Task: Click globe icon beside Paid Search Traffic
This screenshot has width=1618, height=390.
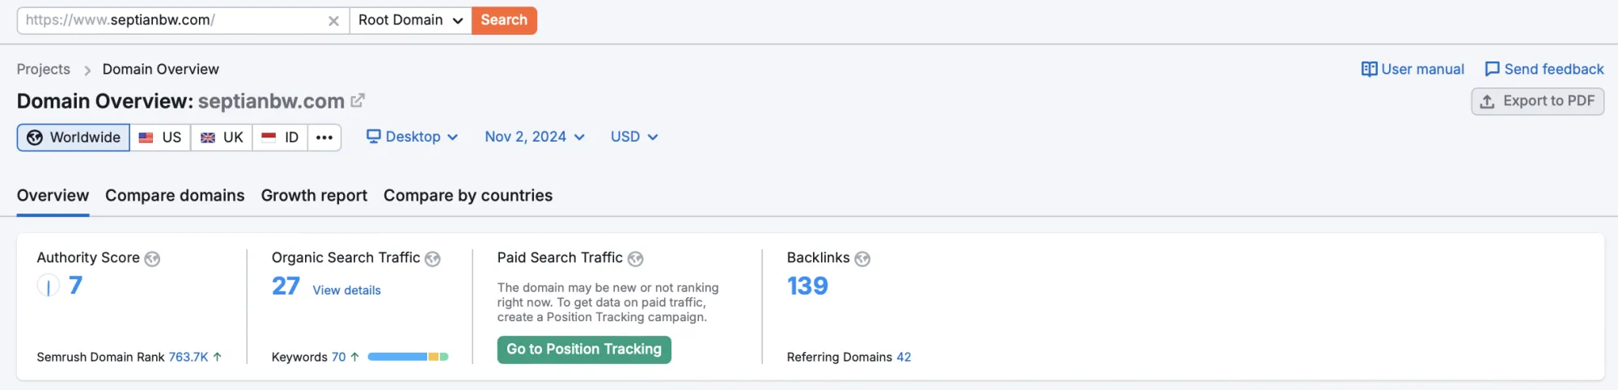Action: click(635, 259)
